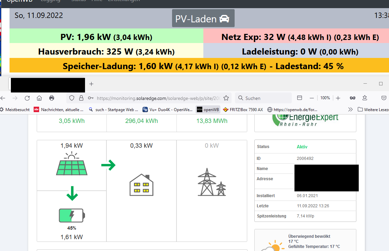Open the Meistbesucht bookmarks menu
This screenshot has width=389, height=251.
(15, 109)
